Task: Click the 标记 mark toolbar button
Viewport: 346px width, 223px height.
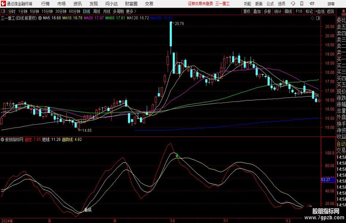Action: [x=309, y=11]
